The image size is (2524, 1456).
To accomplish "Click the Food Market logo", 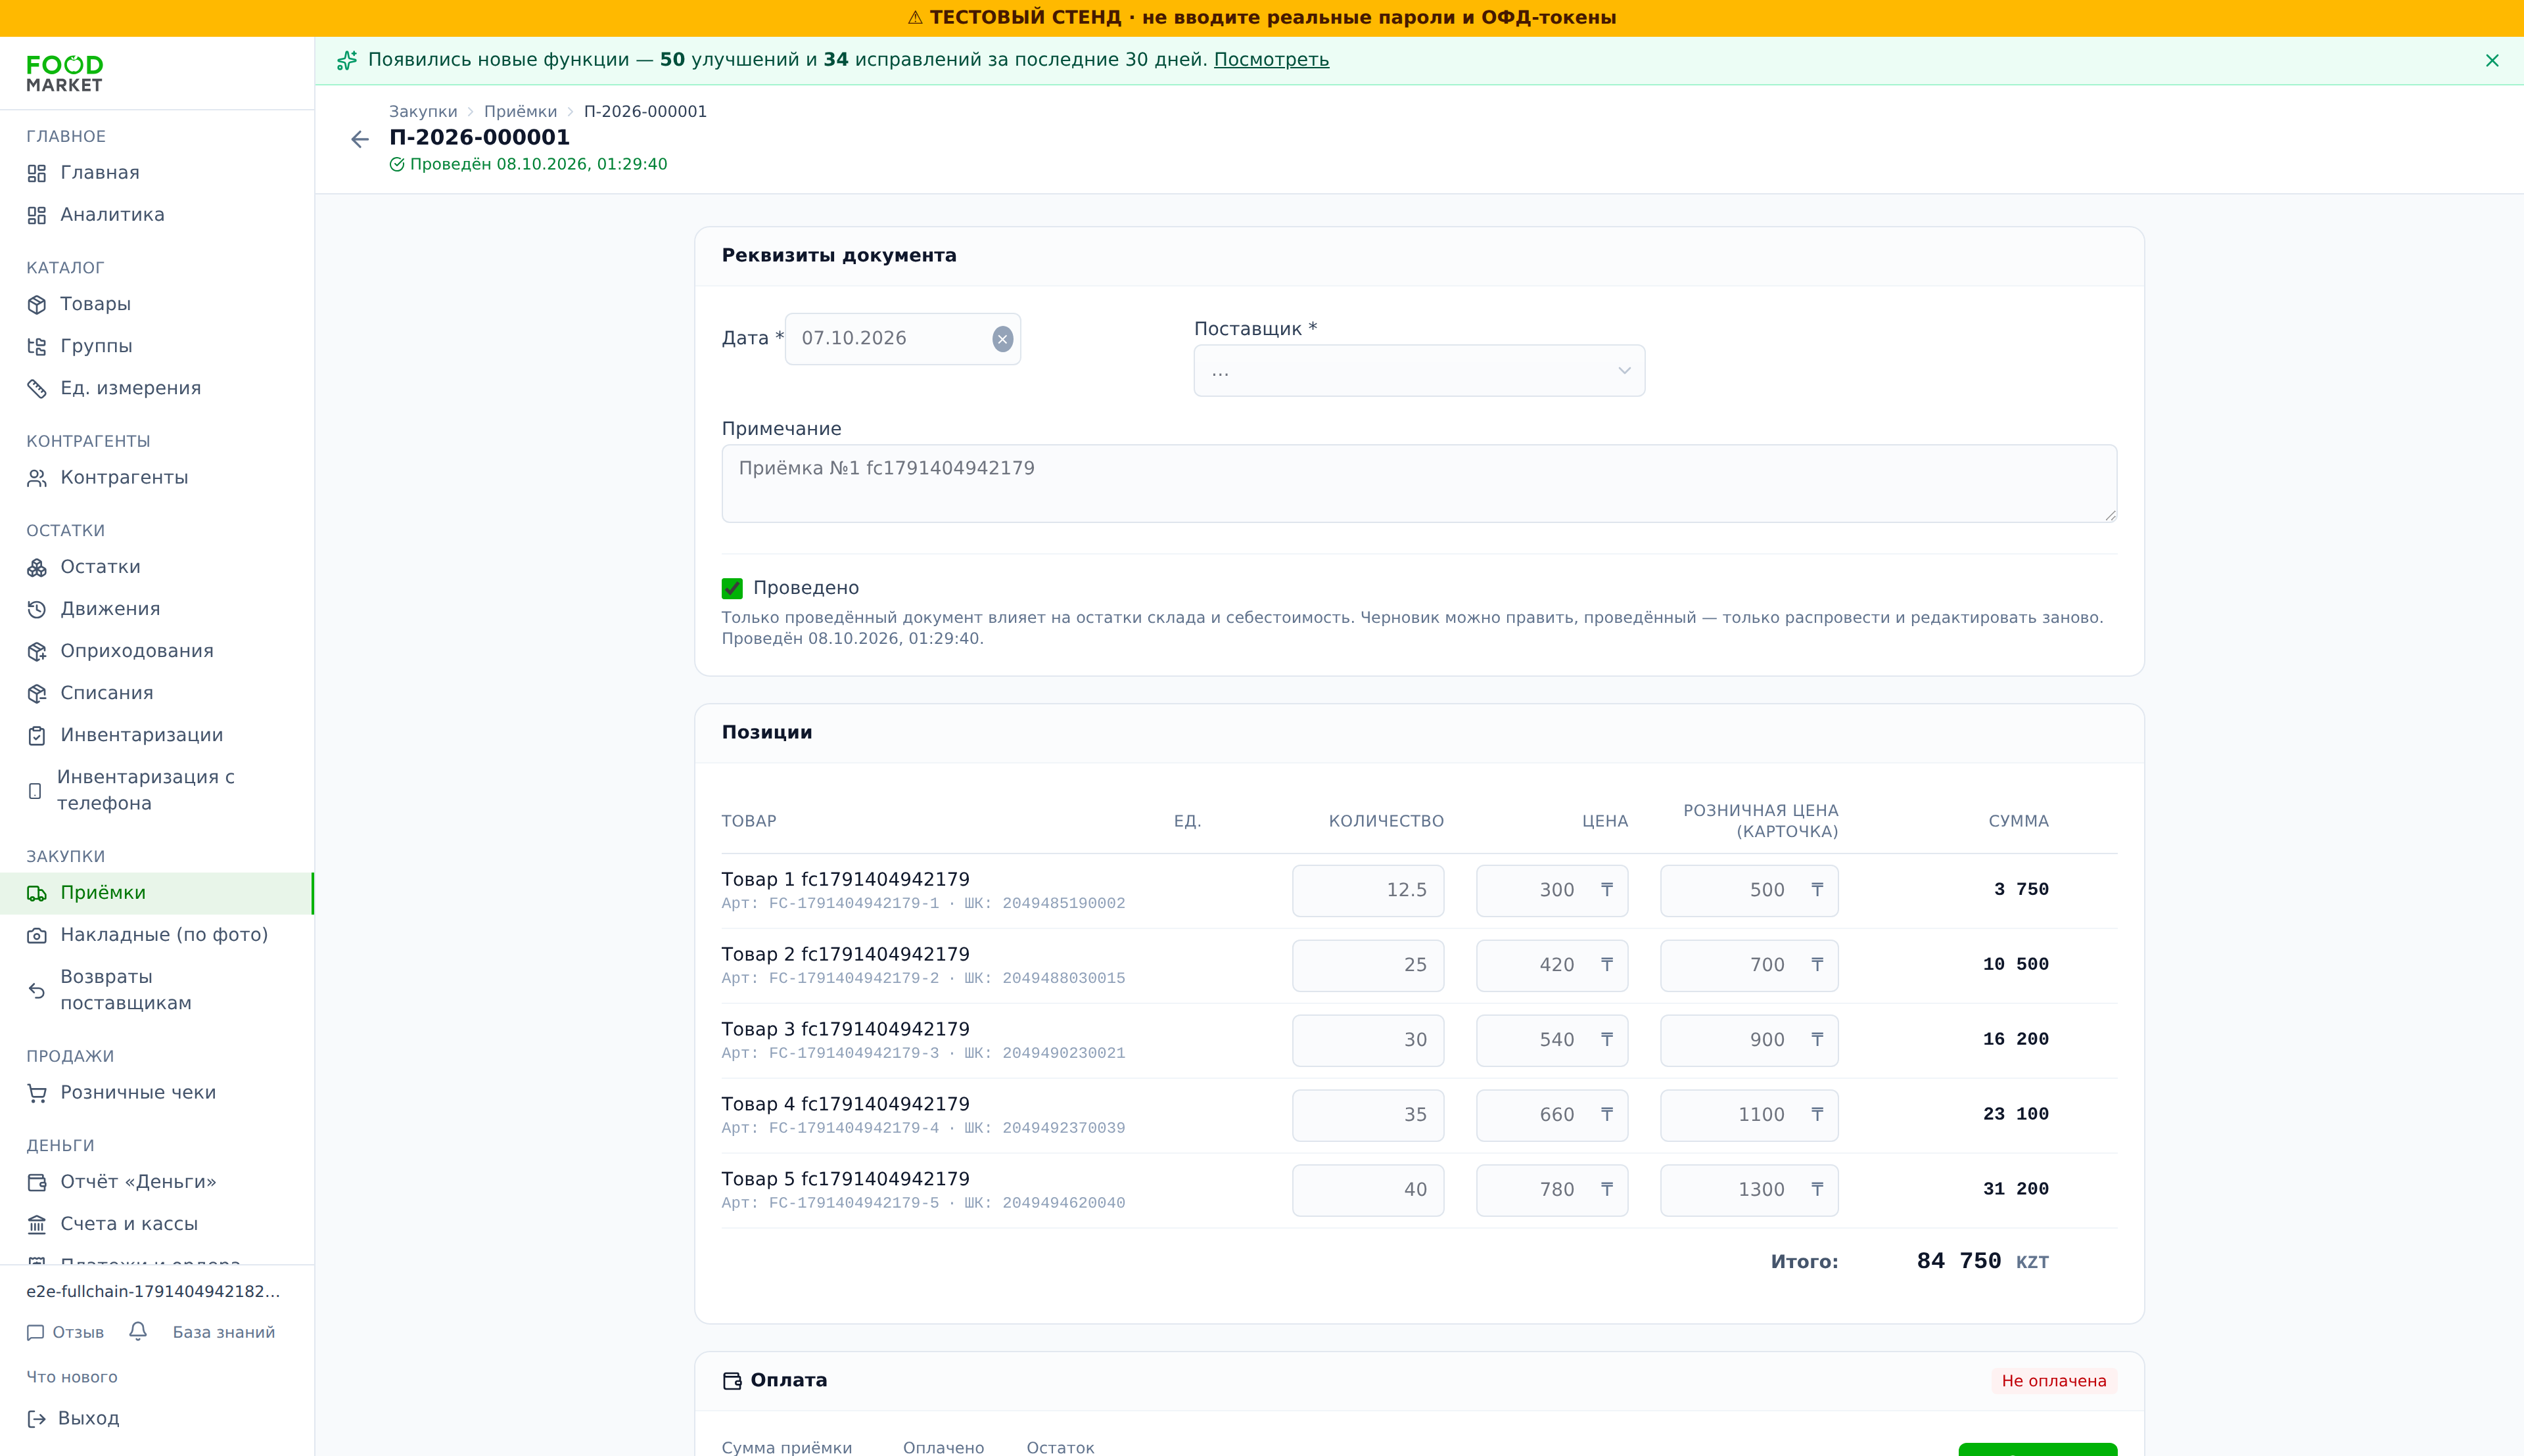I will 65,74.
